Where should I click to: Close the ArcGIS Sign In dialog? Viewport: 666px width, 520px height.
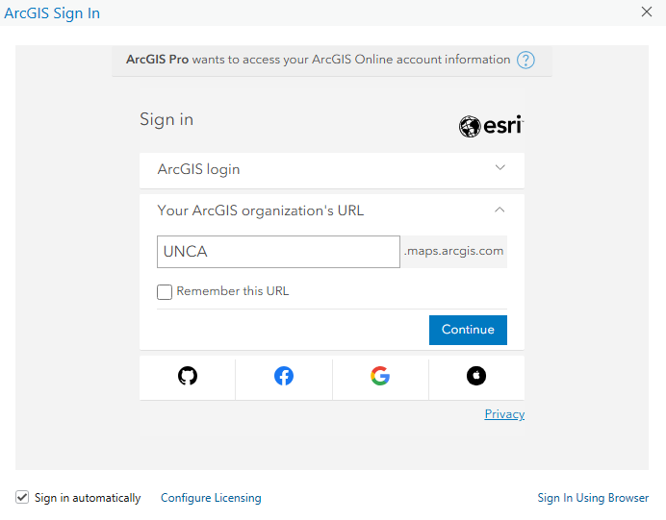647,12
